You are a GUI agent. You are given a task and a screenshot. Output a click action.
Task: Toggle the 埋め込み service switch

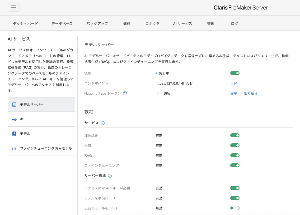235,135
